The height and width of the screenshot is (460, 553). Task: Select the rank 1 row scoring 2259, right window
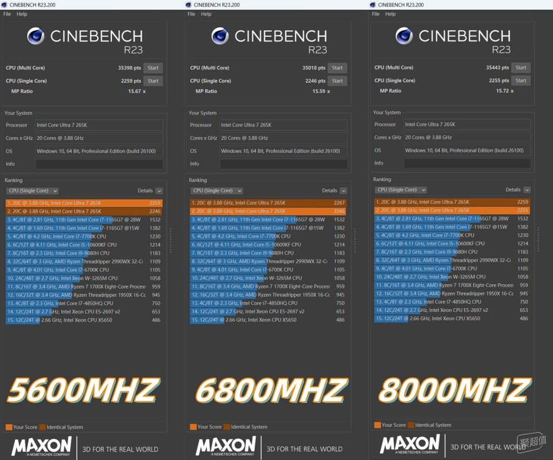tap(453, 202)
